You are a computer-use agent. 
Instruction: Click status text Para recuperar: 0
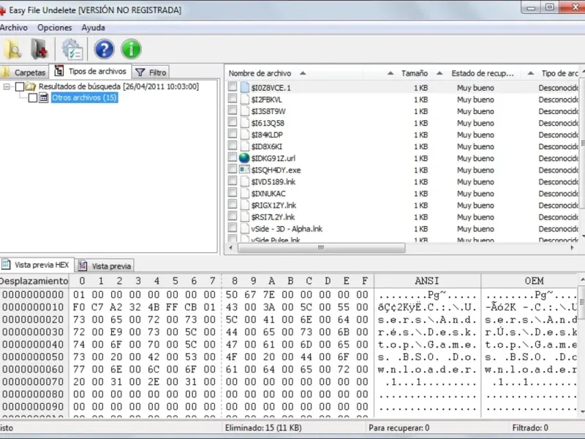(x=399, y=428)
